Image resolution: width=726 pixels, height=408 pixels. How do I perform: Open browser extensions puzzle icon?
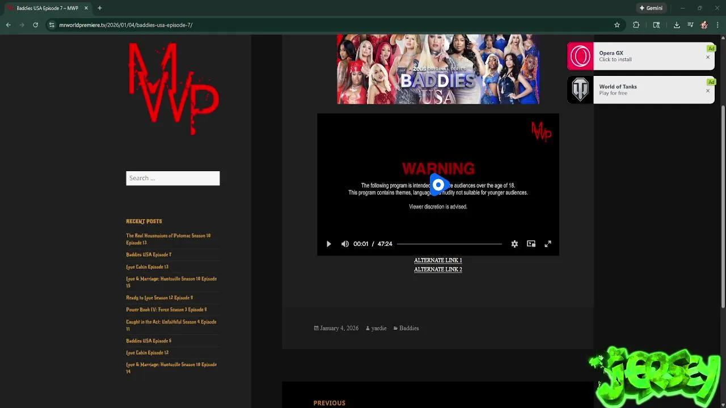point(636,25)
